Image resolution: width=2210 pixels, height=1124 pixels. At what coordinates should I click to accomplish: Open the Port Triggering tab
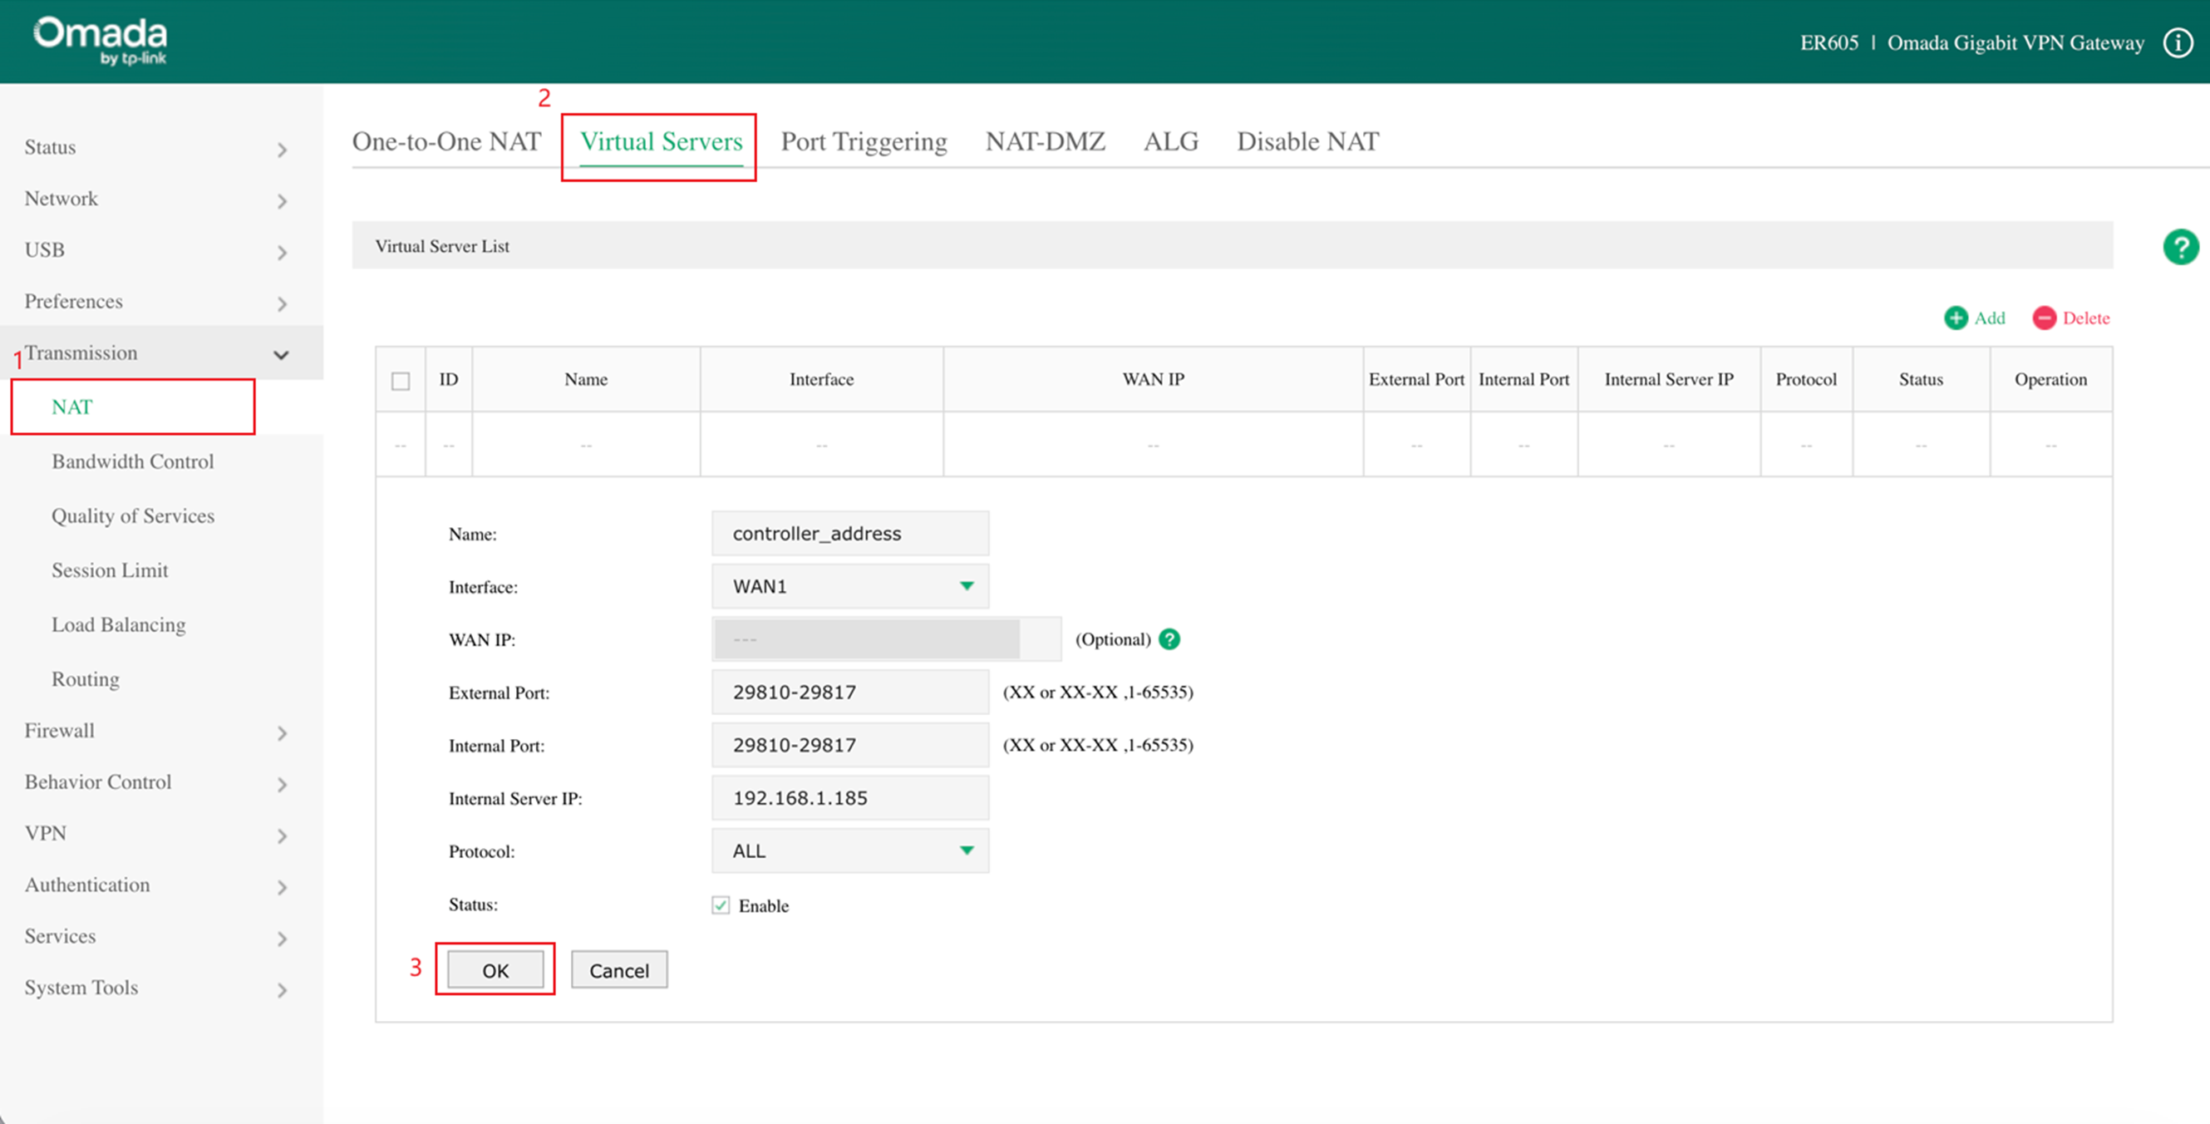864,141
